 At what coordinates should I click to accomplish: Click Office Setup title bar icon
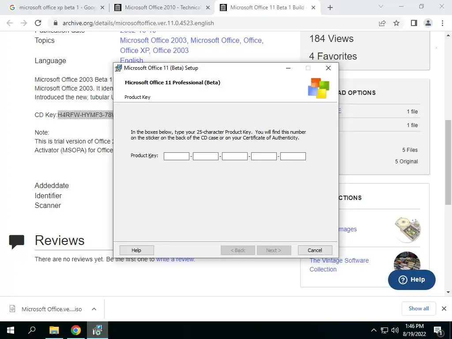coord(118,68)
